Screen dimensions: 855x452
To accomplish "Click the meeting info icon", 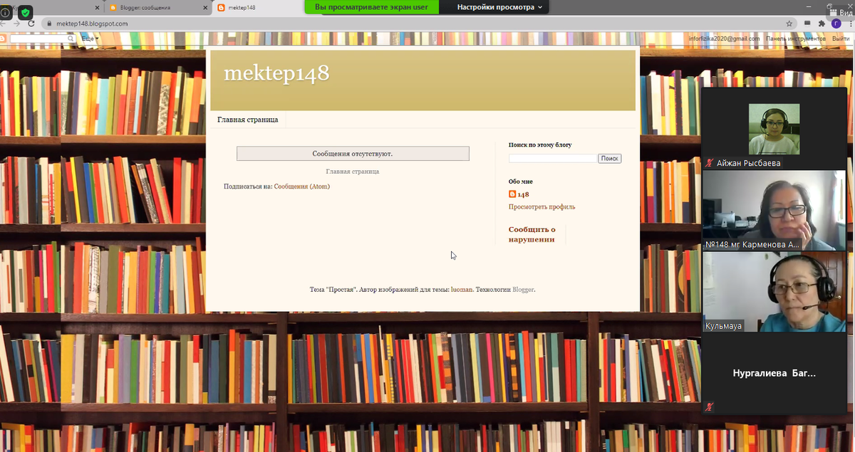I will click(6, 12).
